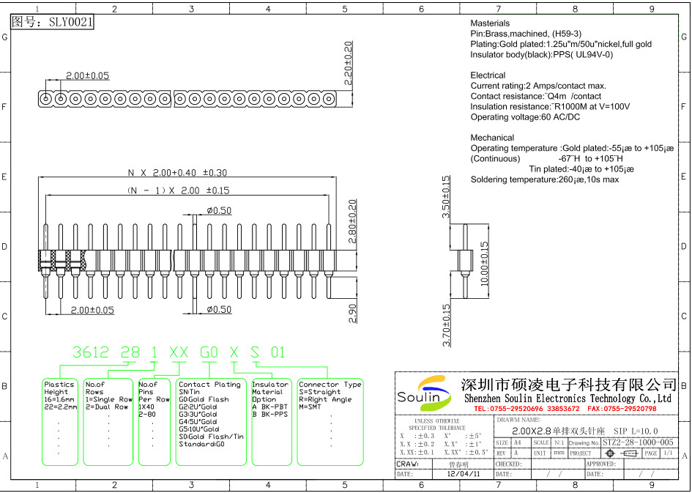Screen dimensions: 692x493
Task: Click the 'Insulator body(black):PPS' line
Action: click(x=541, y=55)
